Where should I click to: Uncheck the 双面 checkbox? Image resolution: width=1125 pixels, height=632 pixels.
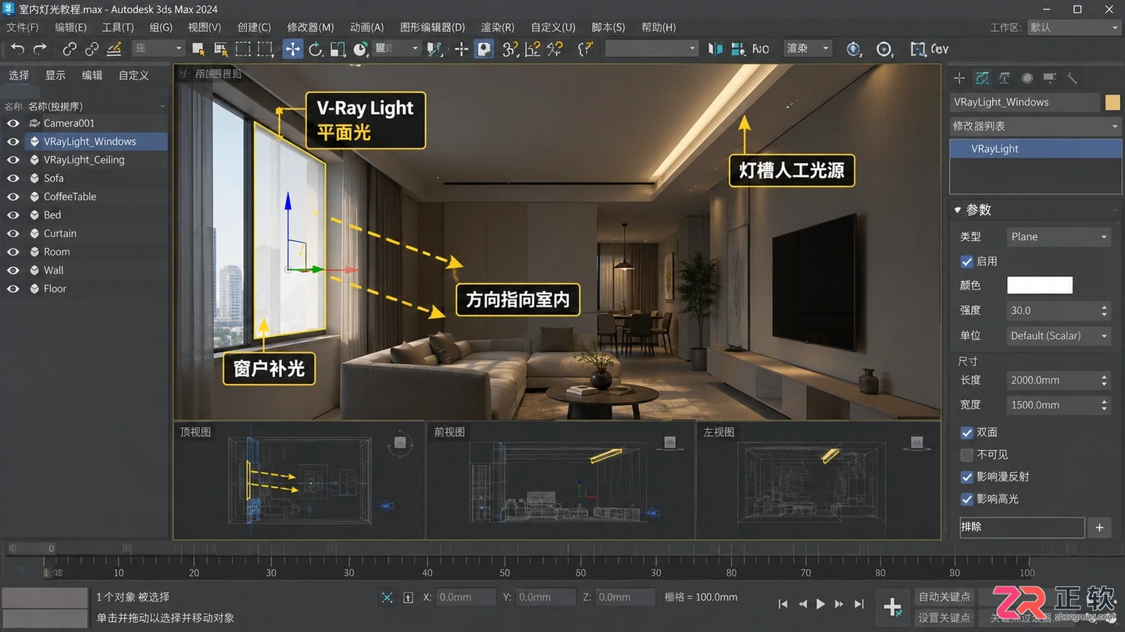coord(966,432)
